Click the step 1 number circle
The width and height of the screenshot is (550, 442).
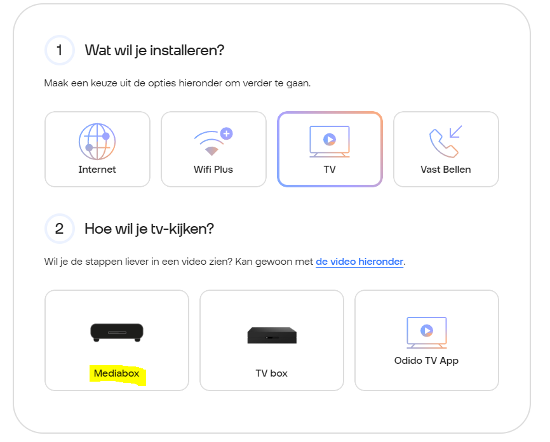[x=60, y=50]
